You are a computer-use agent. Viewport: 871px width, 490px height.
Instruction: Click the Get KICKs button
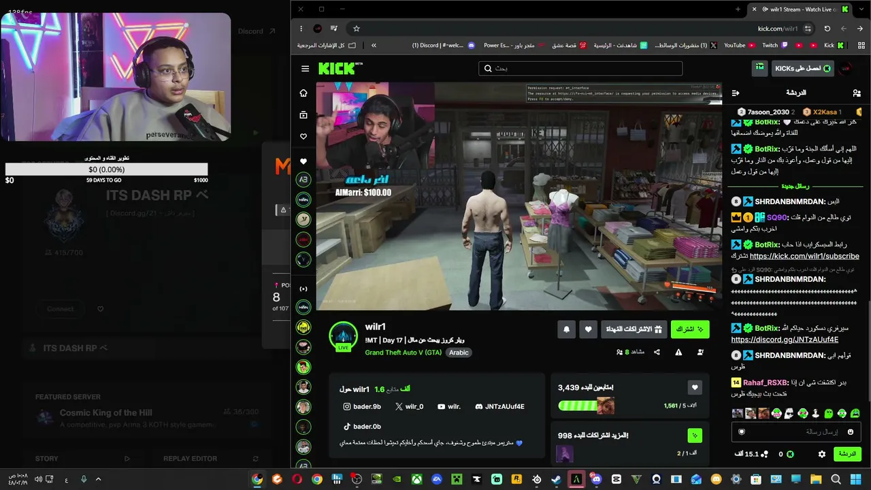point(803,68)
